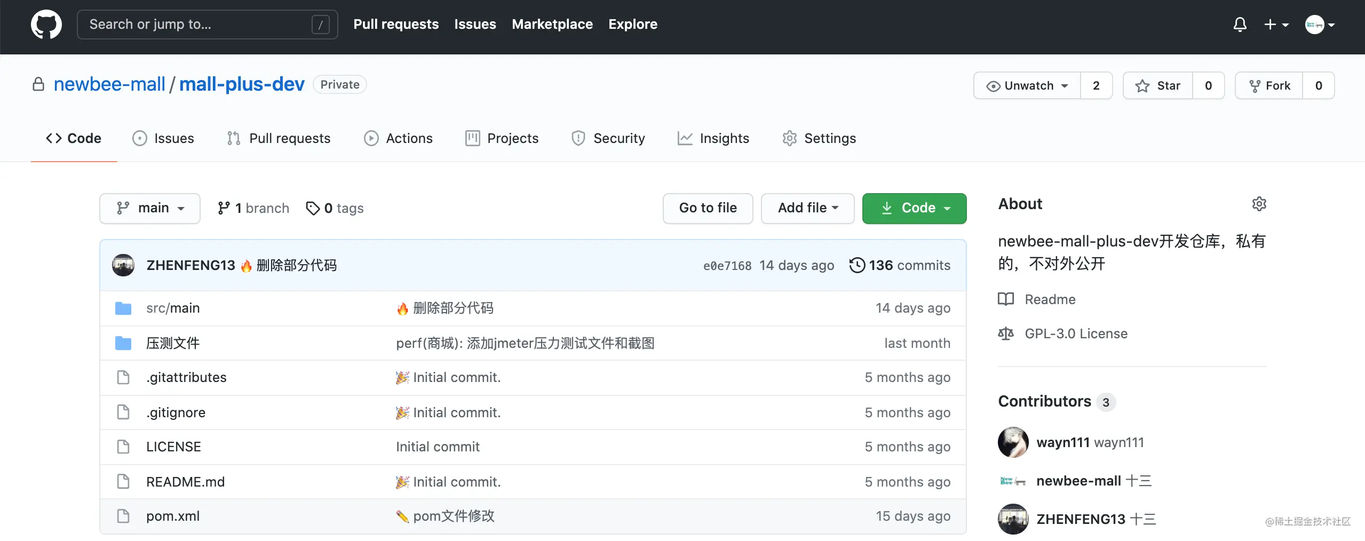Open the LICENSE file
This screenshot has width=1365, height=541.
173,447
